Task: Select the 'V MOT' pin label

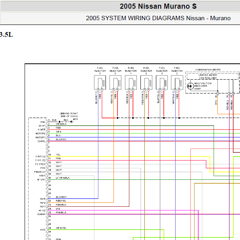Action: (42, 130)
